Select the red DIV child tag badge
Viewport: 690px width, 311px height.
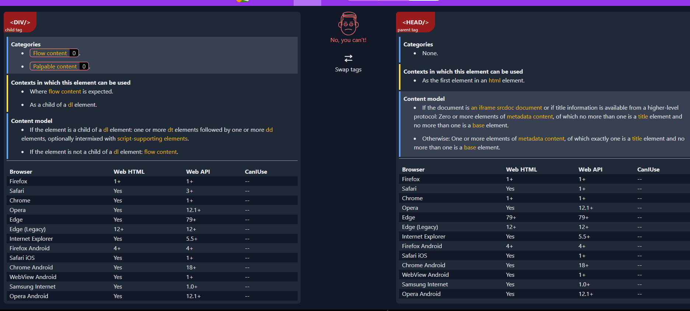point(20,22)
